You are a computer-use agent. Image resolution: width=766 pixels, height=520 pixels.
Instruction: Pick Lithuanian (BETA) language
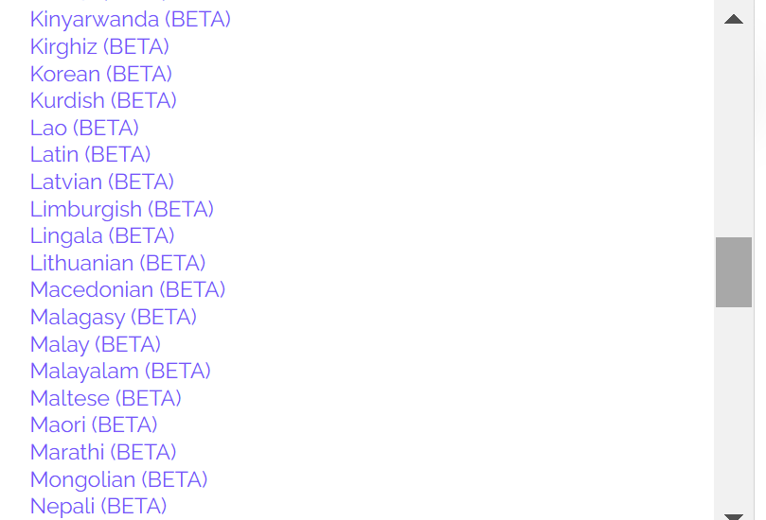(117, 264)
